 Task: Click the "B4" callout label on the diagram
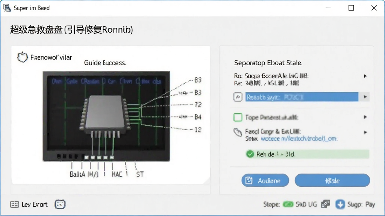[x=198, y=117]
